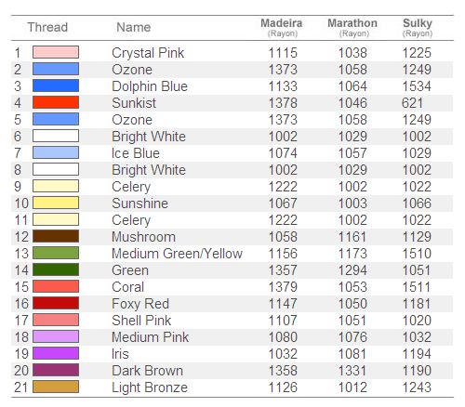This screenshot has height=407, width=465.
Task: Click the Sunshine yellow swatch
Action: point(56,203)
